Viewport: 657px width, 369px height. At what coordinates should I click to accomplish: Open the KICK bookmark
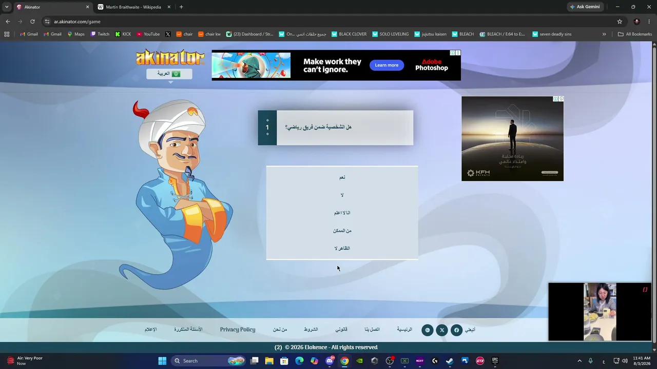(123, 34)
